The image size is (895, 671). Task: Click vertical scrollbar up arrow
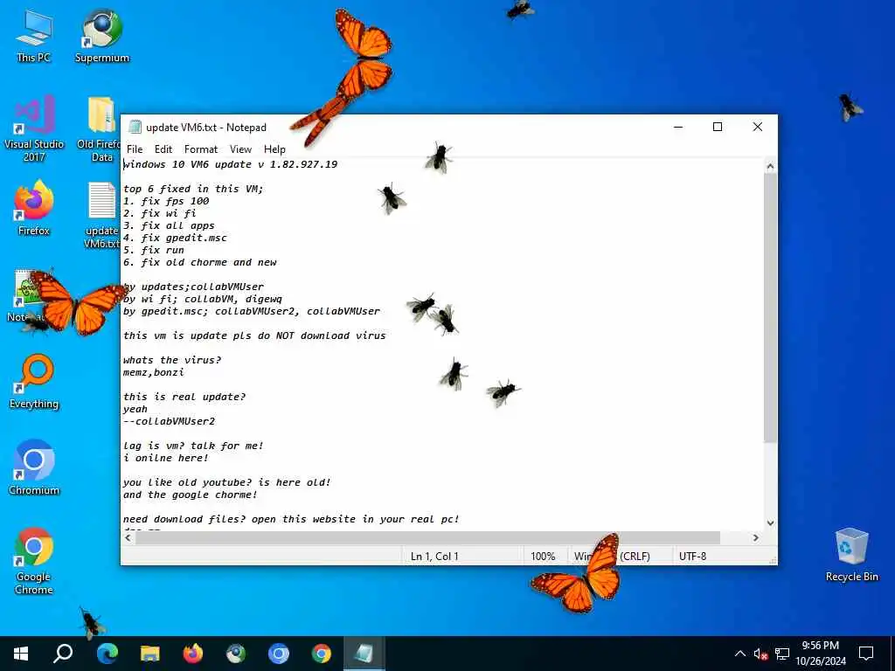coord(770,167)
